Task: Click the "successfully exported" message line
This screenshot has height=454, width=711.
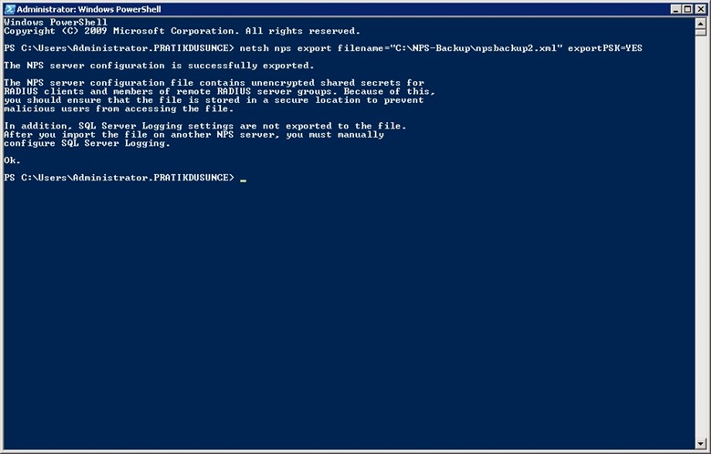Action: click(x=159, y=66)
